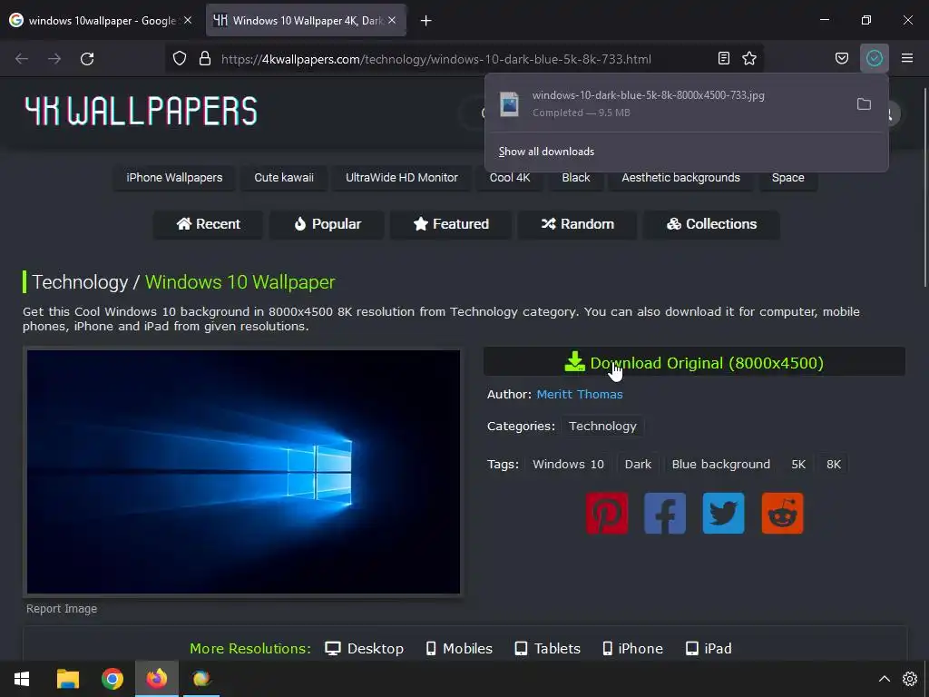
Task: Choose iPad resolutions
Action: (x=709, y=648)
